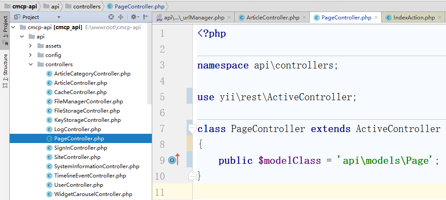Collapse the controllers folder
The height and width of the screenshot is (200, 446).
(x=30, y=64)
